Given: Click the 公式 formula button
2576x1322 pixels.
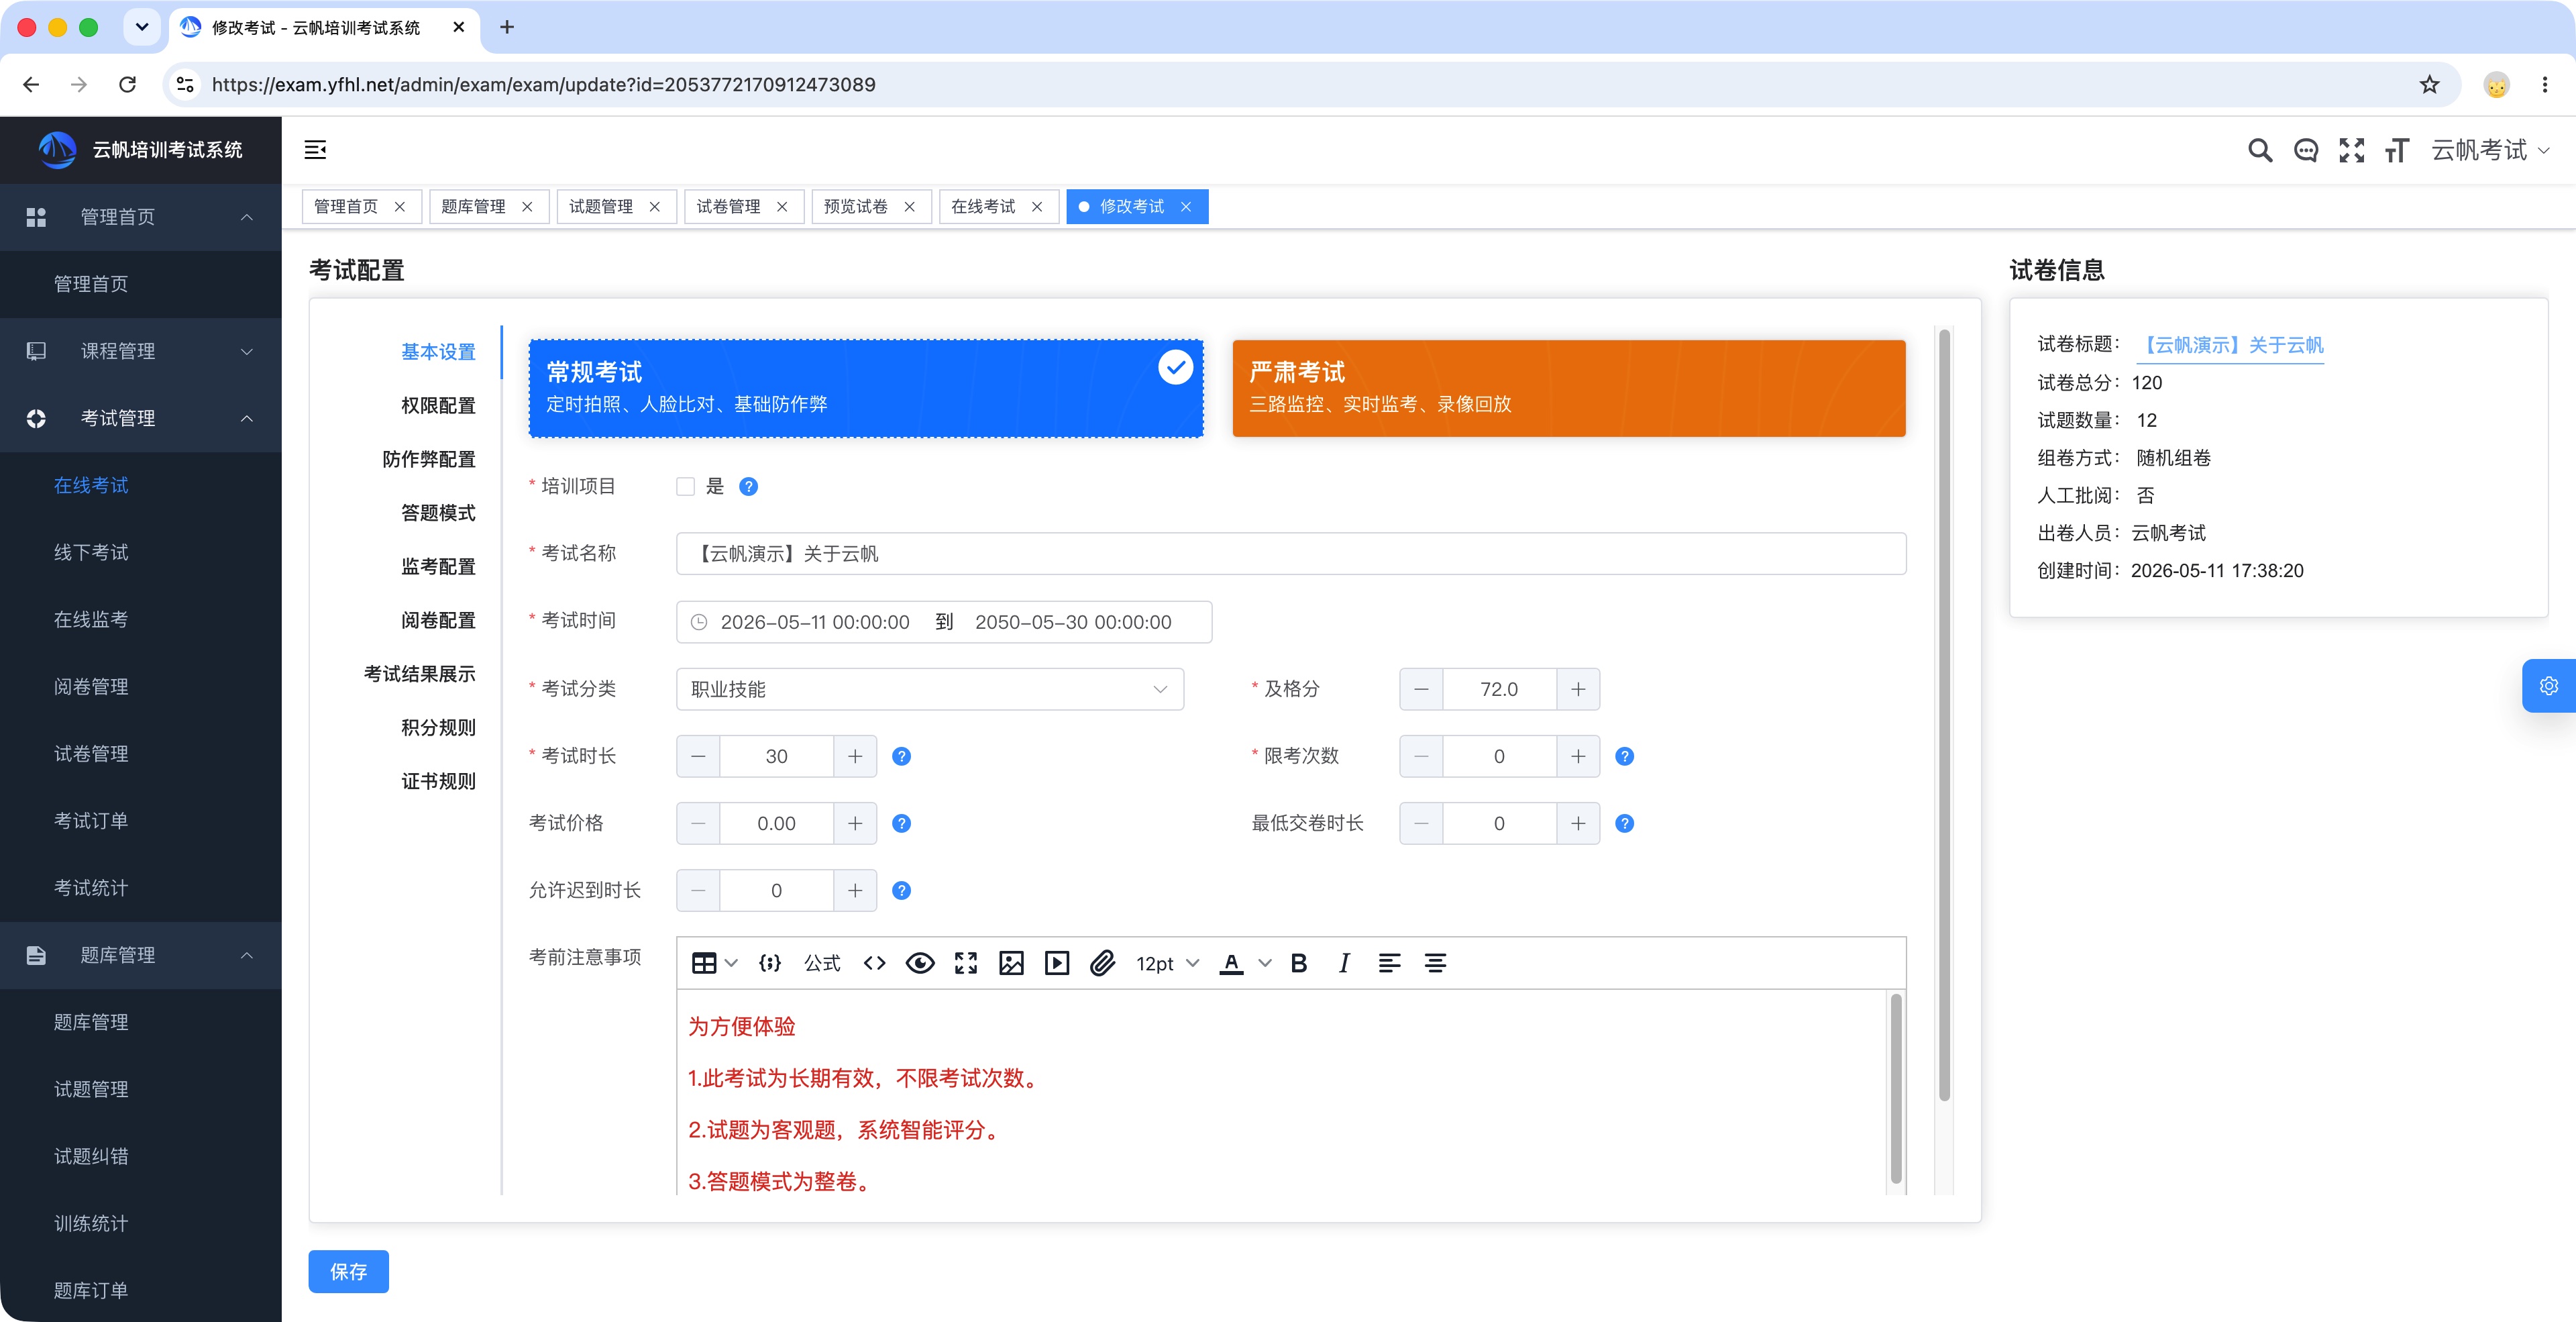Looking at the screenshot, I should [822, 963].
